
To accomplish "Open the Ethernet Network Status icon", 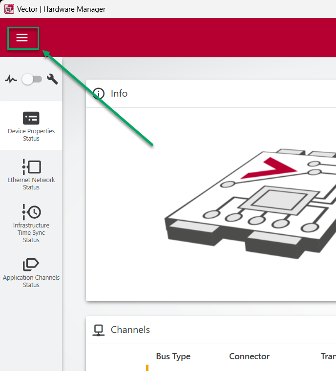I will point(31,167).
